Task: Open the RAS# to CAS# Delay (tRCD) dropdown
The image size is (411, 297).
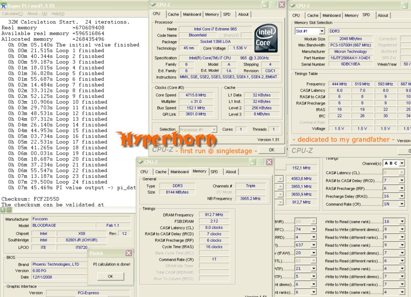Action: [x=402, y=180]
